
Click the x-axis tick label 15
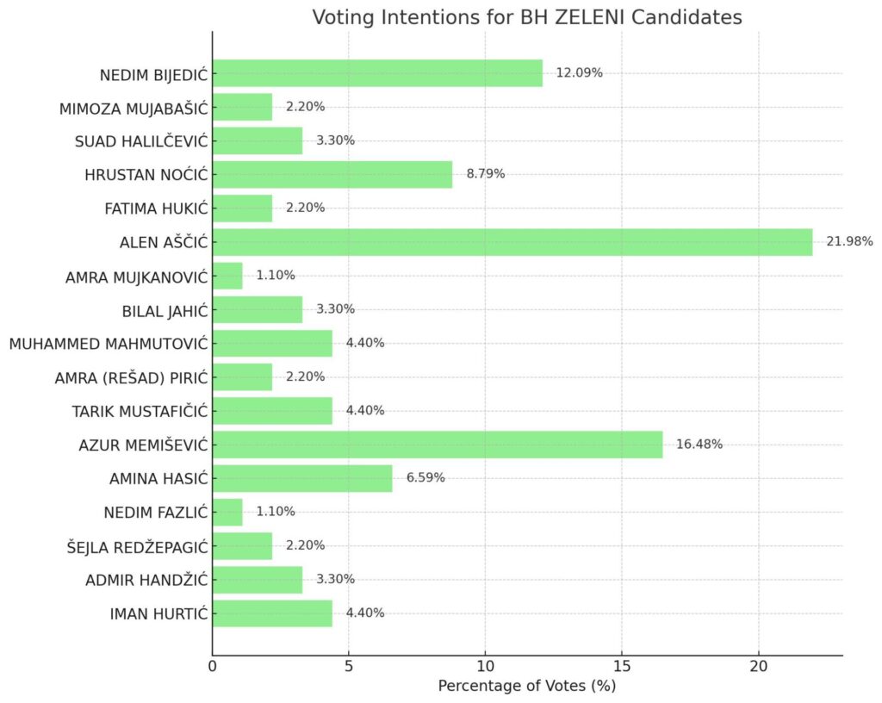(622, 666)
